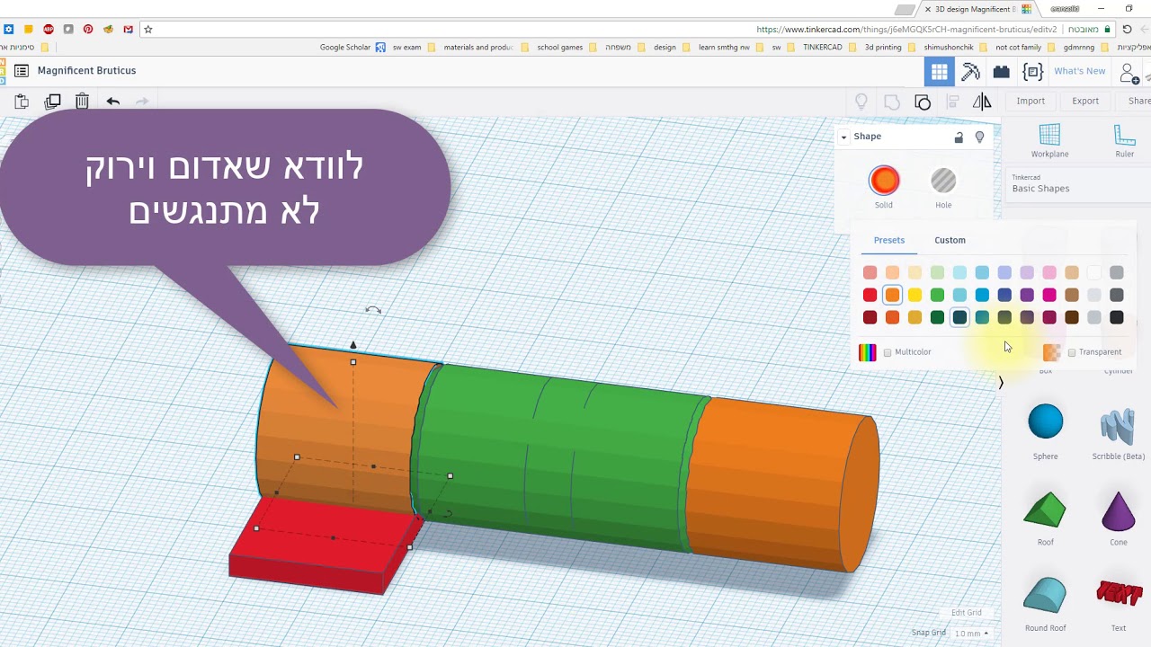Choose the green preset color swatch
Viewport: 1151px width, 647px height.
pos(937,295)
